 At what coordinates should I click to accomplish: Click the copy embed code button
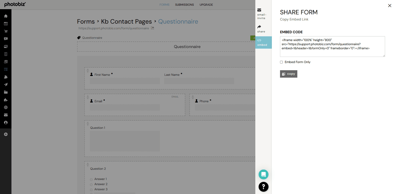click(x=288, y=74)
